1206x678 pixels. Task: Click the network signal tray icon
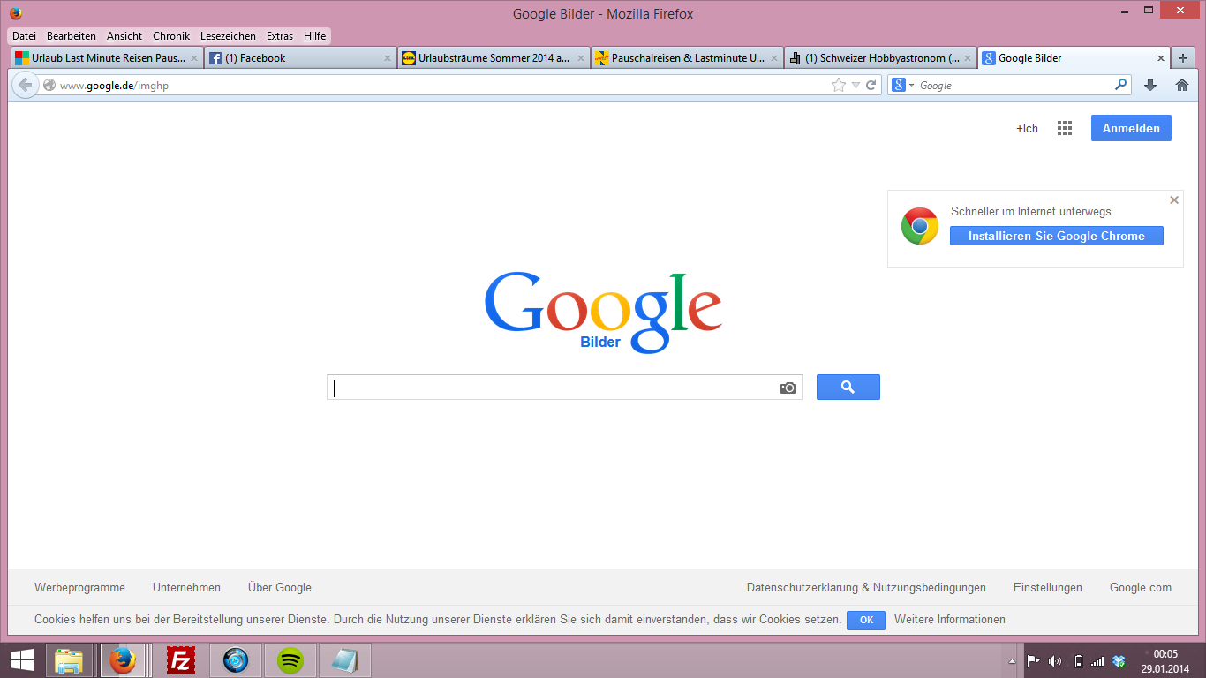click(1097, 661)
